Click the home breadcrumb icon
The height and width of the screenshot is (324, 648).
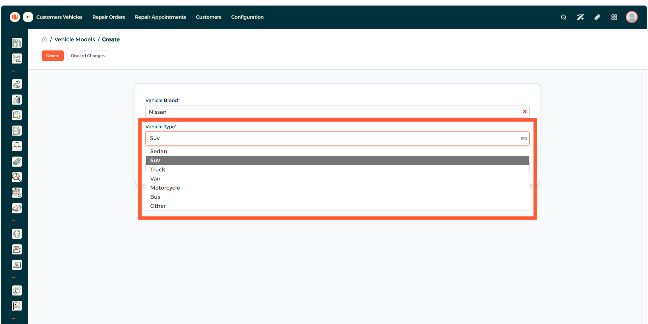pos(45,39)
